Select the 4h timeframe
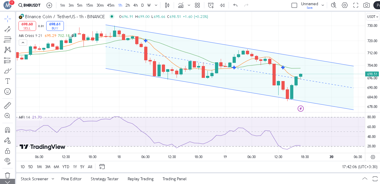 point(136,5)
